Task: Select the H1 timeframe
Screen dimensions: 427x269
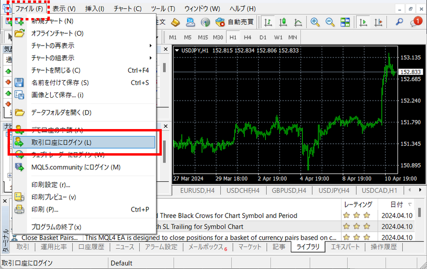Action: tap(233, 37)
